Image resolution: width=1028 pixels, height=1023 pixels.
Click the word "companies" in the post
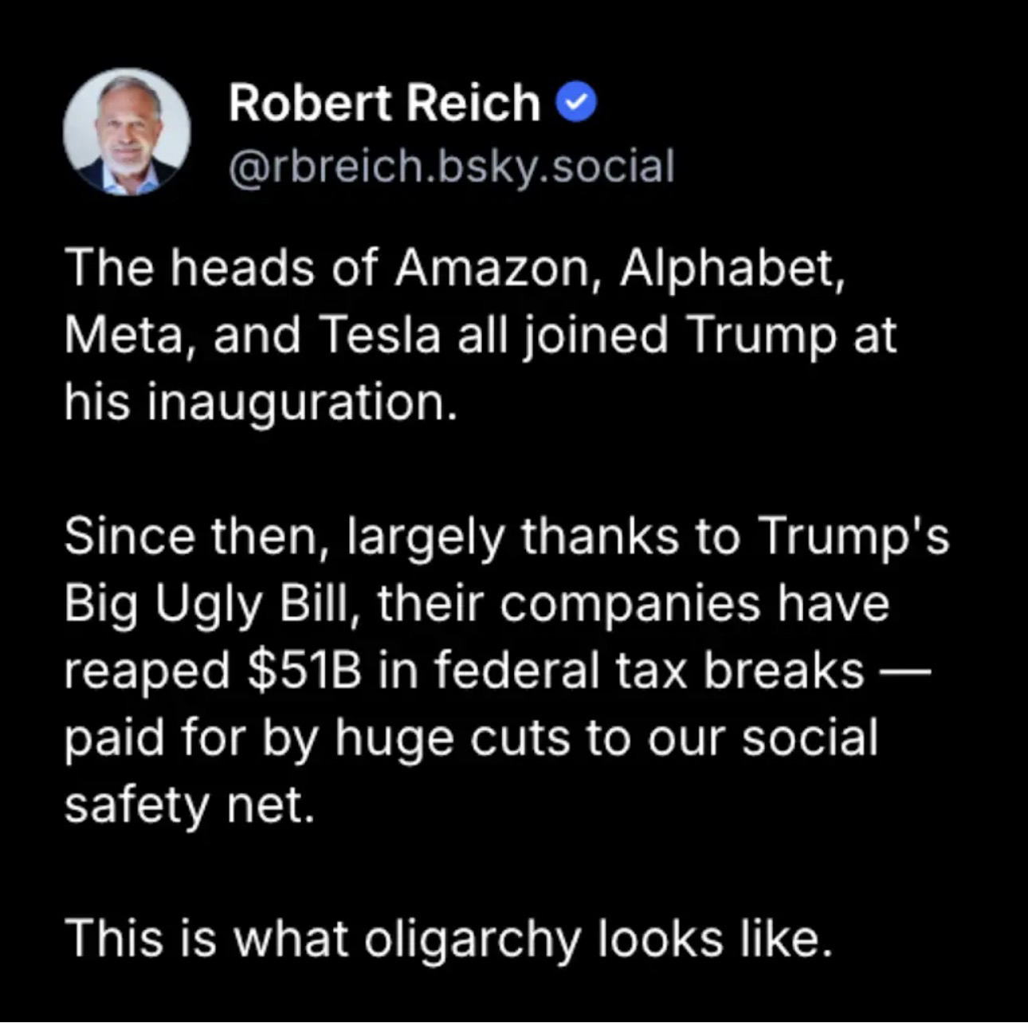[x=630, y=604]
